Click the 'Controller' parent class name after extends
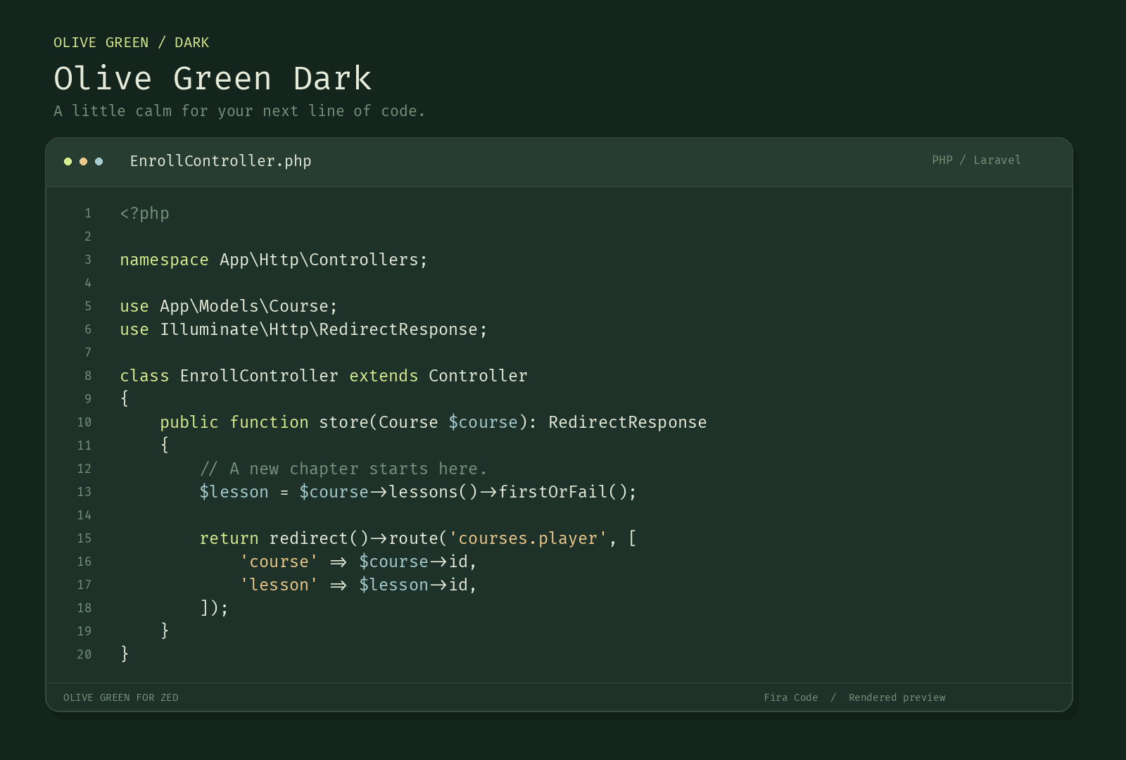 tap(478, 376)
